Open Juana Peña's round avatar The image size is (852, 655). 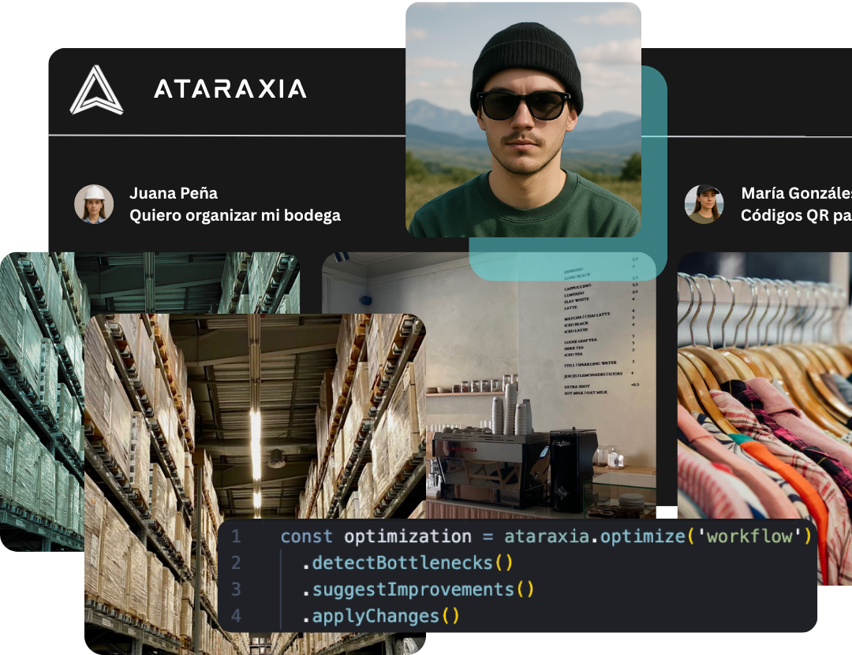click(94, 203)
